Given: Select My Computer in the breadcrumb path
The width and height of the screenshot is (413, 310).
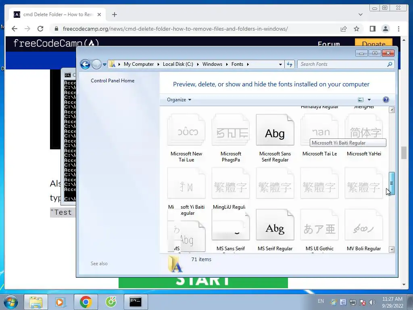Looking at the screenshot, I should (x=139, y=64).
